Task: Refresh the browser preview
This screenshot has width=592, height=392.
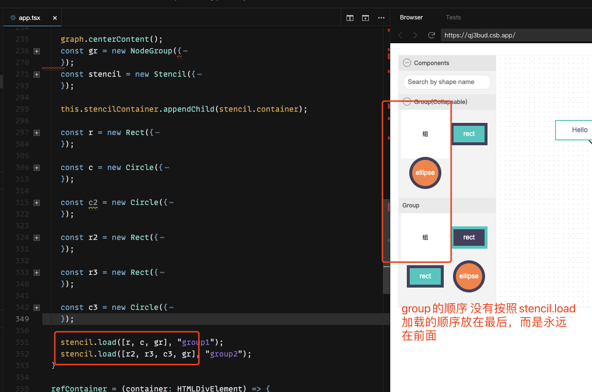Action: click(x=431, y=35)
